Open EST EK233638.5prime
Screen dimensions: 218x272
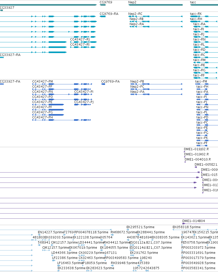coord(71,268)
